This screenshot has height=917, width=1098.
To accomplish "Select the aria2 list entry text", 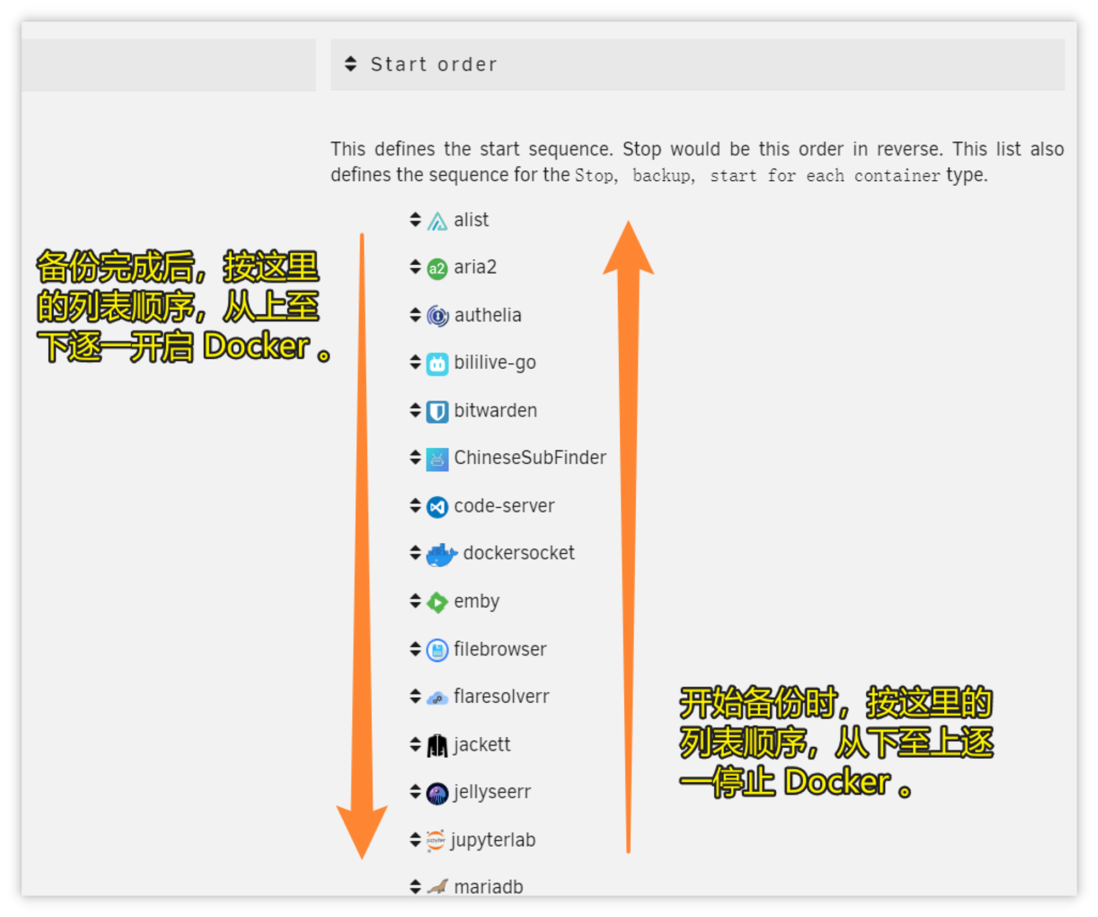I will point(475,267).
